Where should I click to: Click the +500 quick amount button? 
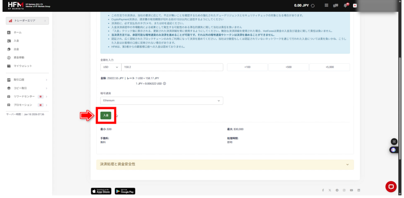(288, 67)
